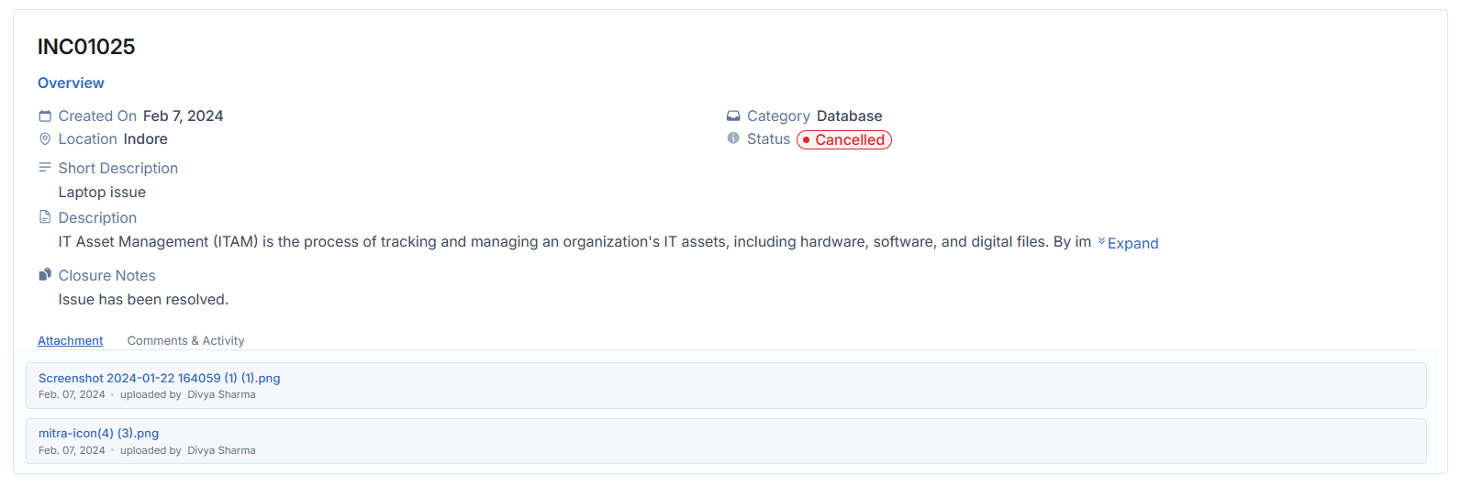Image resolution: width=1461 pixels, height=486 pixels.
Task: Open the Screenshot 2024-01-22 164059 attachment
Action: tap(159, 378)
